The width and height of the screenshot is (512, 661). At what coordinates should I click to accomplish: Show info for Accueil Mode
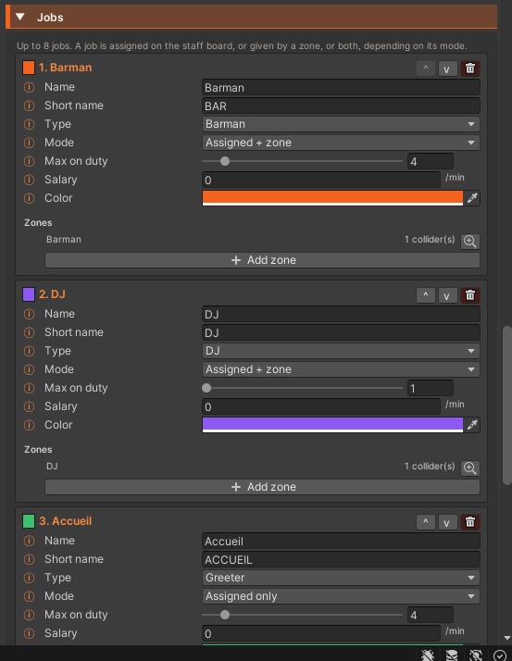point(29,596)
